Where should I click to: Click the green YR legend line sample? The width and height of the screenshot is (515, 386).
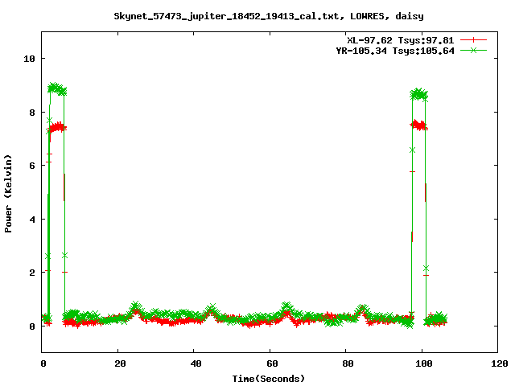coord(473,50)
